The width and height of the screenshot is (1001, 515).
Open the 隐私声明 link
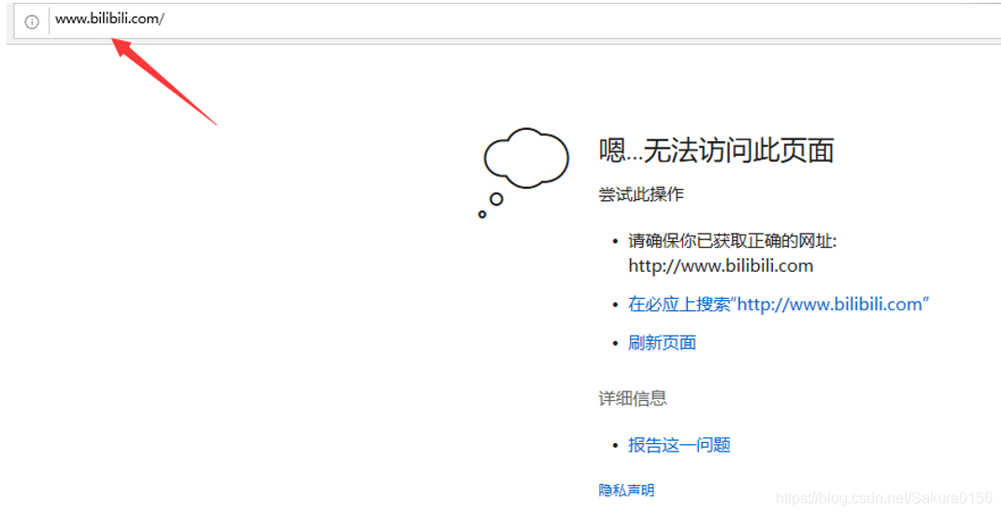[626, 490]
